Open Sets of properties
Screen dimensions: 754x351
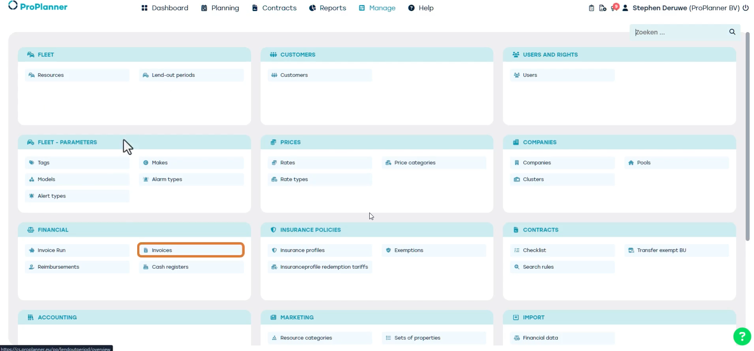click(434, 338)
